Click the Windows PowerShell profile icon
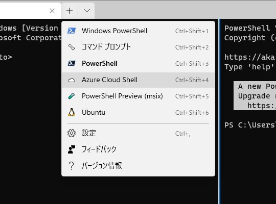The height and width of the screenshot is (204, 276). [x=72, y=31]
